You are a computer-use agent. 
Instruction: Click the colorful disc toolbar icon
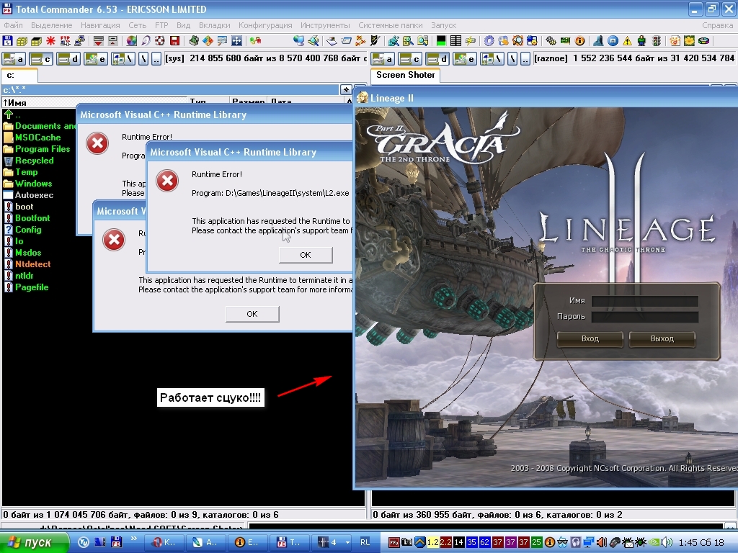[131, 41]
